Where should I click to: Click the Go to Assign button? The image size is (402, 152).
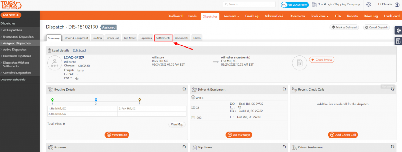pos(239,135)
